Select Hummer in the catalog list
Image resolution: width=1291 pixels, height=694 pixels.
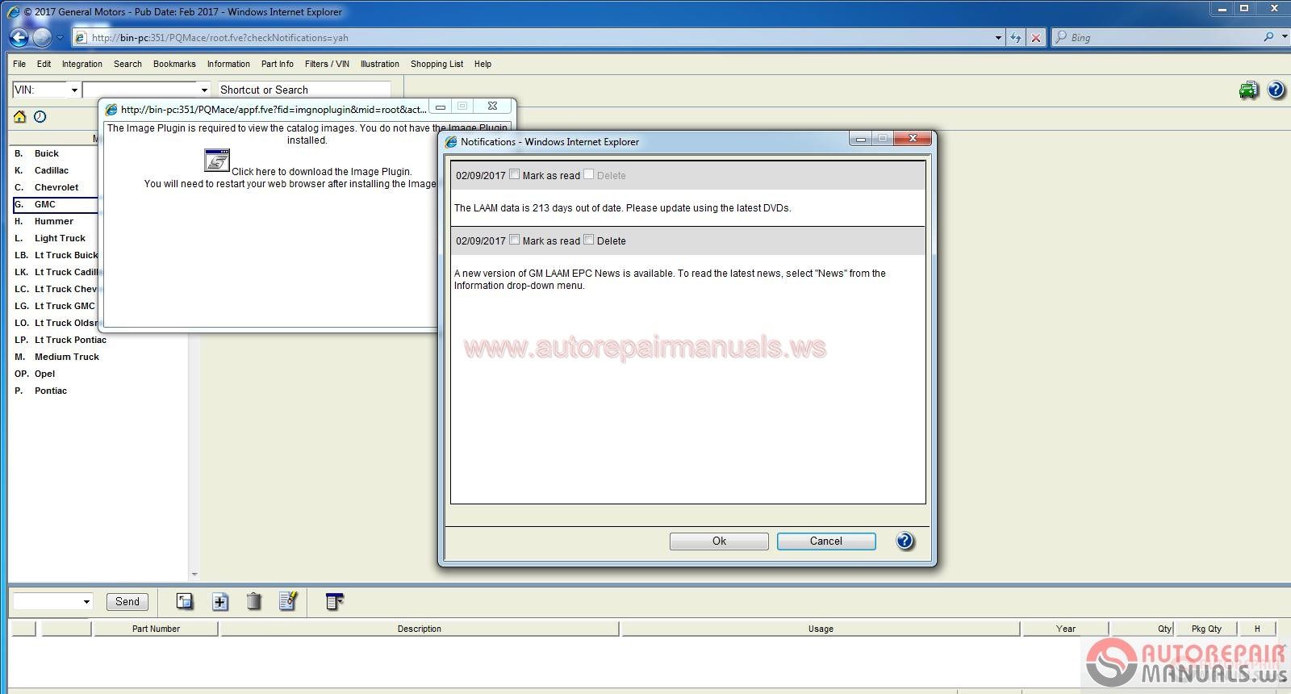[x=54, y=221]
